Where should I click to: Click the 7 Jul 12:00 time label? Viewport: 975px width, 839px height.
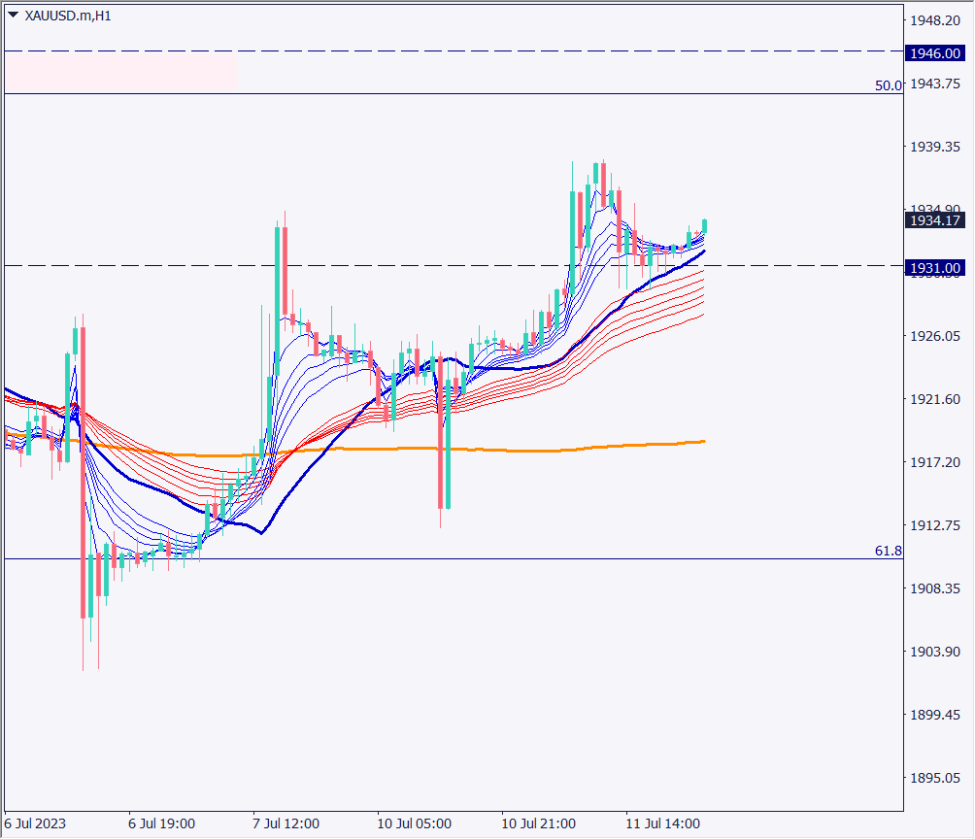[x=286, y=823]
